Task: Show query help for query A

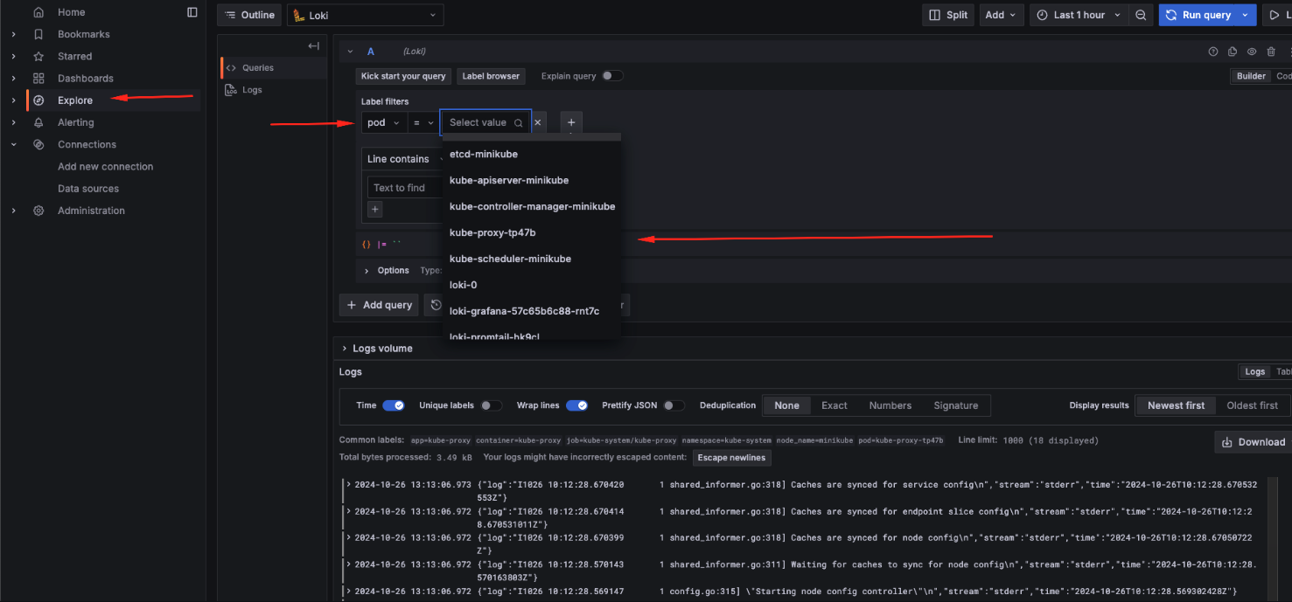Action: pos(1213,52)
